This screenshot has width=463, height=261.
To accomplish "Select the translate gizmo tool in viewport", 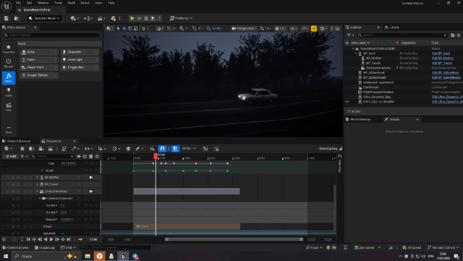I will [x=124, y=28].
